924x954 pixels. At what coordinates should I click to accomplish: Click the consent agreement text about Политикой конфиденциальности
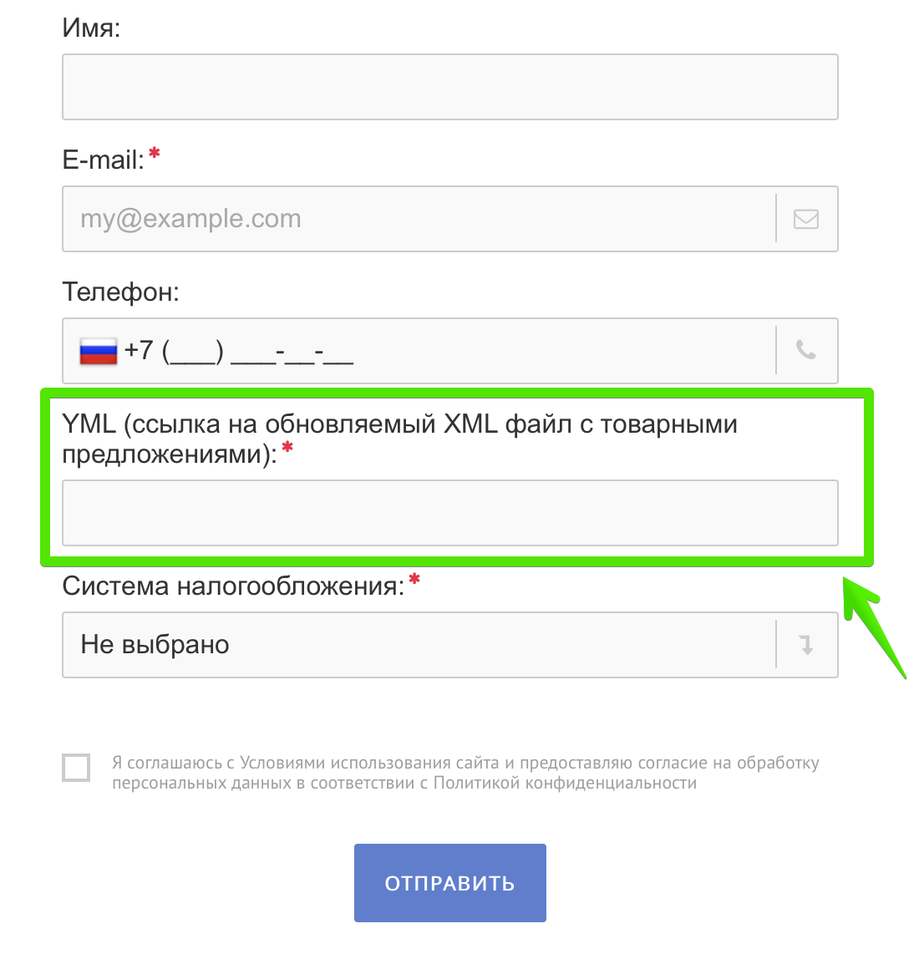click(465, 772)
